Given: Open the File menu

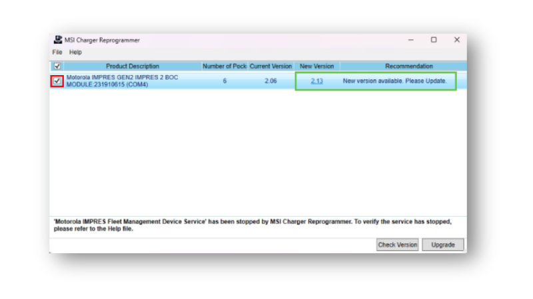Looking at the screenshot, I should pos(57,52).
